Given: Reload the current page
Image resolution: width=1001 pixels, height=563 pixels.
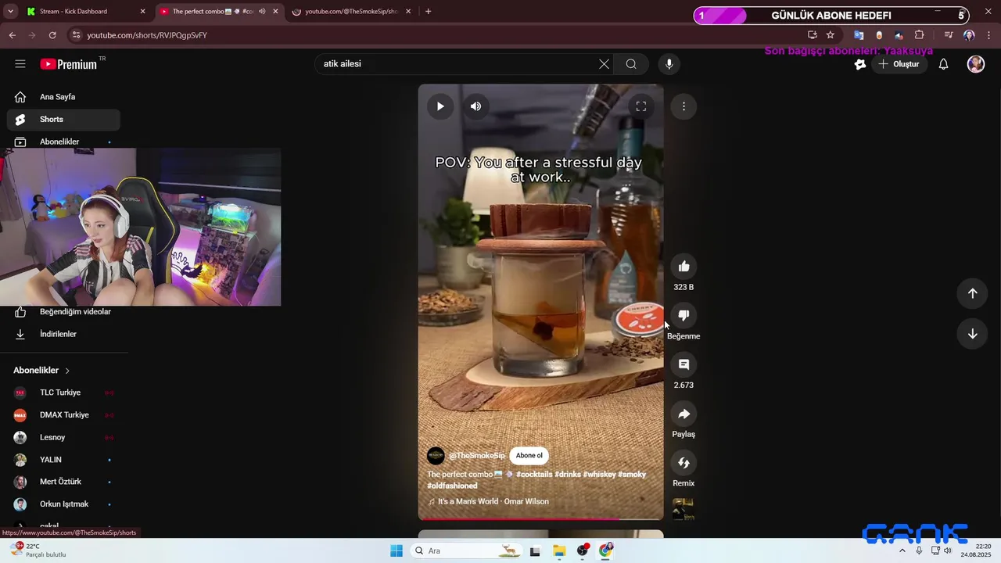Looking at the screenshot, I should pos(52,35).
